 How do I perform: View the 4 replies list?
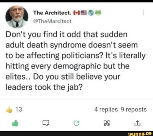coord(106,110)
